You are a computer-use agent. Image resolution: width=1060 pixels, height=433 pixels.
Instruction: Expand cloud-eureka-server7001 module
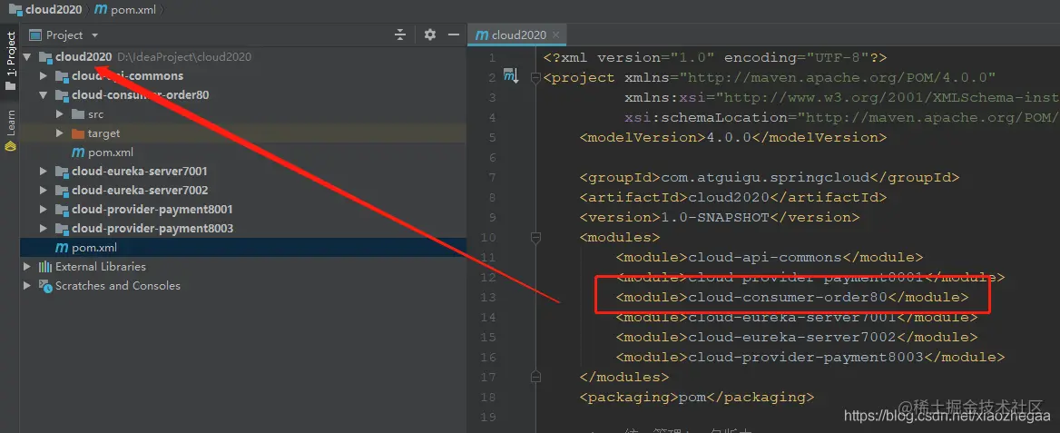44,172
